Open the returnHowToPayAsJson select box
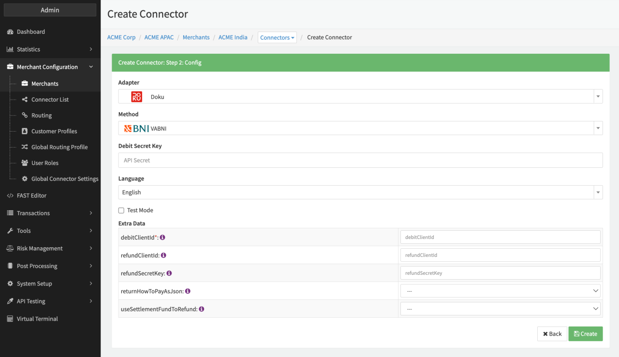The width and height of the screenshot is (619, 357). (x=500, y=291)
